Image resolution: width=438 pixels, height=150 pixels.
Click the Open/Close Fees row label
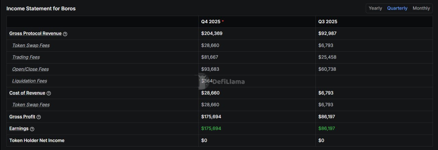[30, 69]
